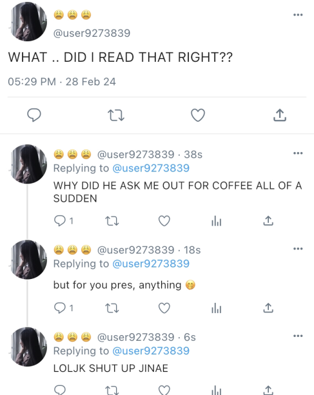Screen dimensions: 314x395
Task: Open @user9273839 mention link in 6s reply
Action: point(151,351)
